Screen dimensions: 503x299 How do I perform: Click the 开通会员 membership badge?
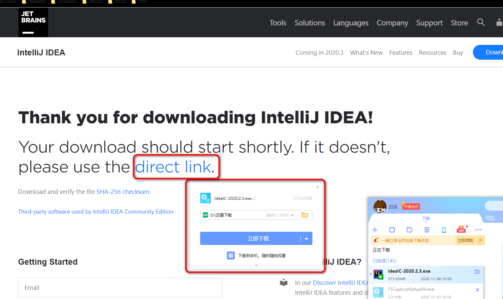click(x=411, y=207)
